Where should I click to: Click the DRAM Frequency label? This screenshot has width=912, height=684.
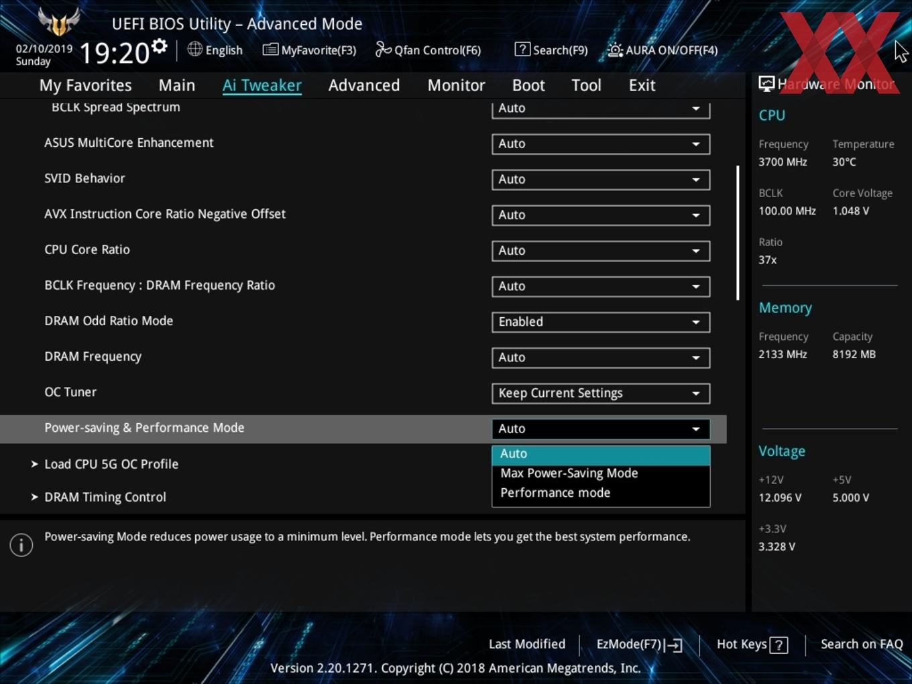click(93, 357)
